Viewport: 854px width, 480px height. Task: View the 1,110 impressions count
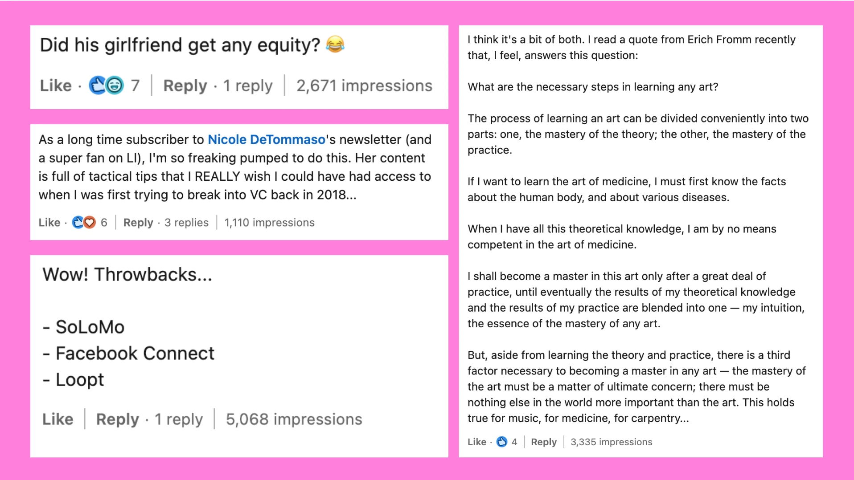(269, 222)
